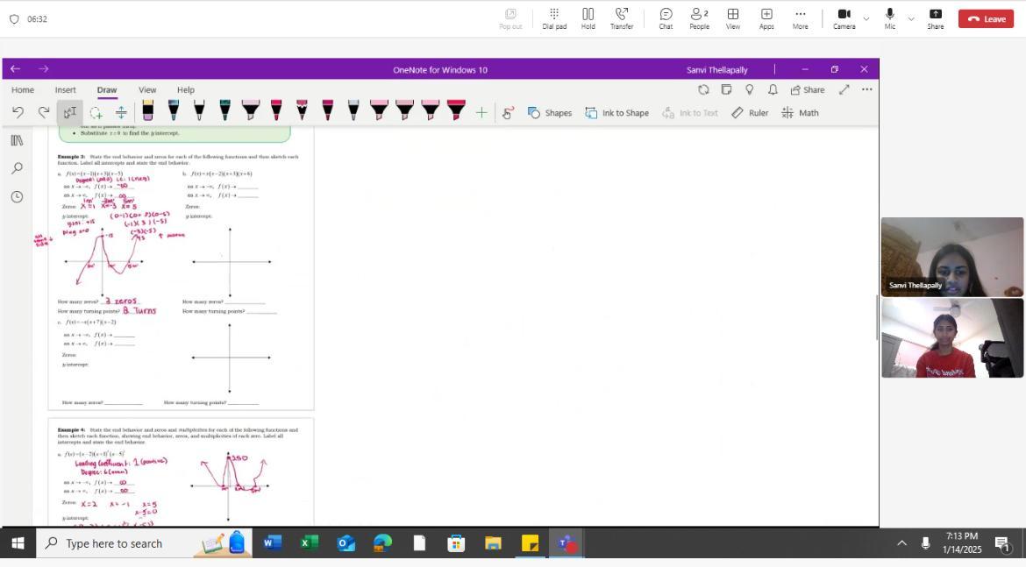This screenshot has height=567, width=1026.
Task: Open Word from the taskbar
Action: pos(272,542)
